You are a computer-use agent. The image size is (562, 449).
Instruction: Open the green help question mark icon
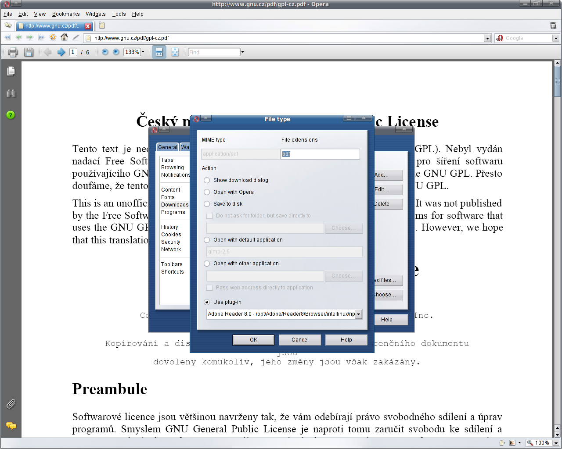coord(11,115)
